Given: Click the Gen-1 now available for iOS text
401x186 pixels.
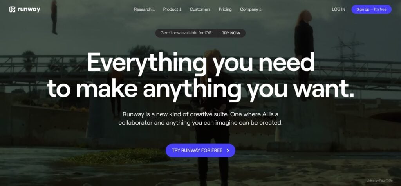Looking at the screenshot, I should (186, 33).
